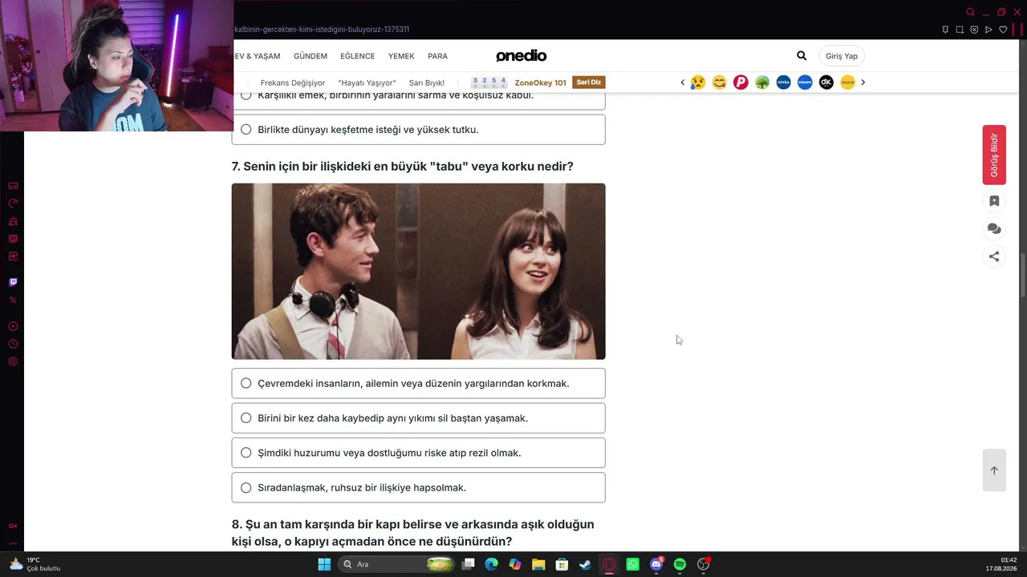Click the Windows taskbar search box
The height and width of the screenshot is (577, 1027).
tap(396, 564)
